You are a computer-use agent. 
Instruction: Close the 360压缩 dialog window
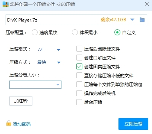147,4
